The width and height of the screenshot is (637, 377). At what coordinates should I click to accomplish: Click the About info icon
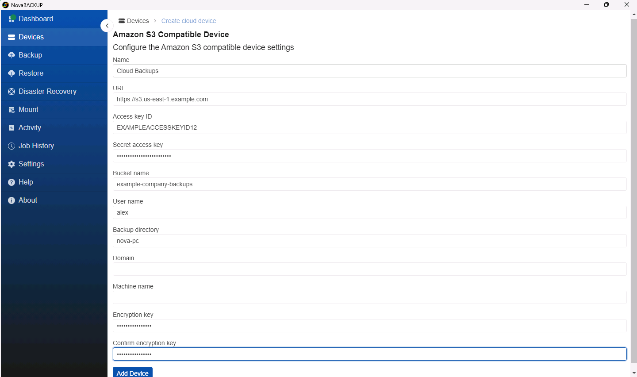click(12, 200)
